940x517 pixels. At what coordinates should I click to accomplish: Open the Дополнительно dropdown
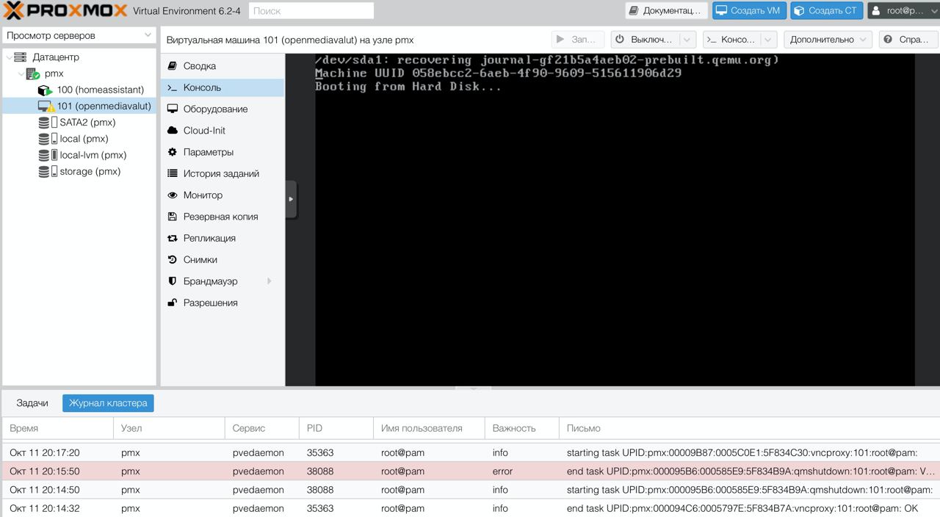pos(827,40)
